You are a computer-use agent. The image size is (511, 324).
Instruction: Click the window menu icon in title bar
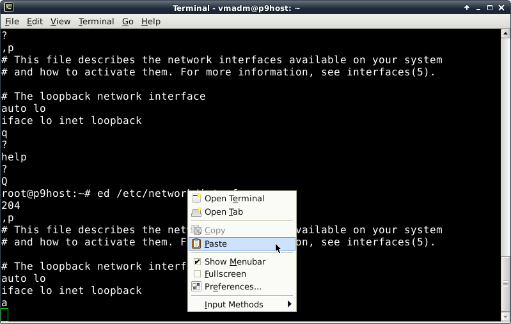tap(7, 8)
